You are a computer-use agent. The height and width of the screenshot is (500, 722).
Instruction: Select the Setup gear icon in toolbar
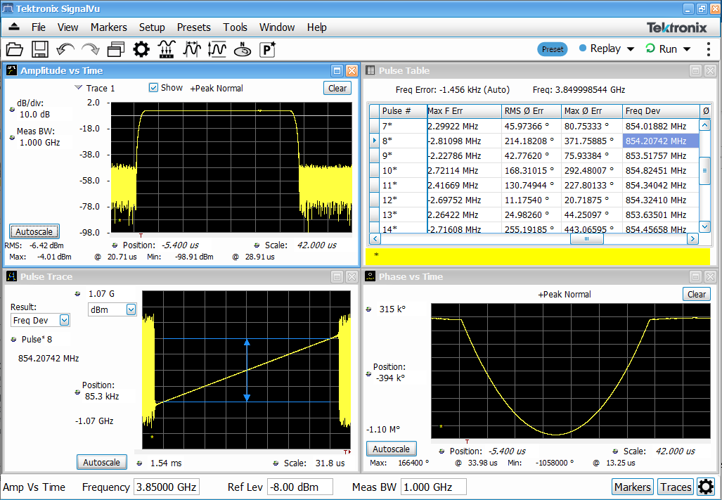coord(141,49)
